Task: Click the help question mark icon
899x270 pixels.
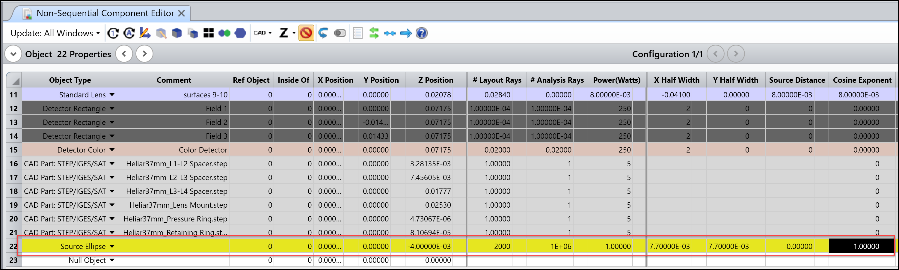Action: (421, 33)
